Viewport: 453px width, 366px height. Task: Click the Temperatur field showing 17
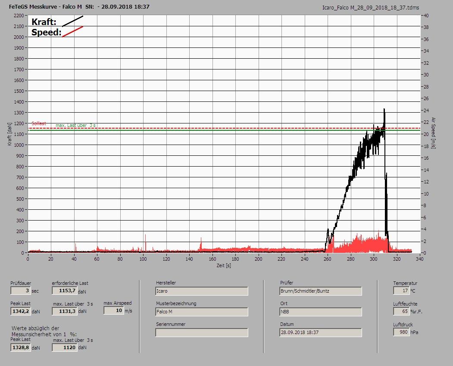tap(401, 290)
